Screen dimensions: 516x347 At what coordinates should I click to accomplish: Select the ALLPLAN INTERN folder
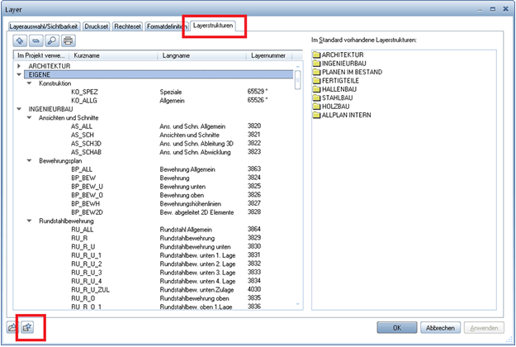tap(342, 115)
